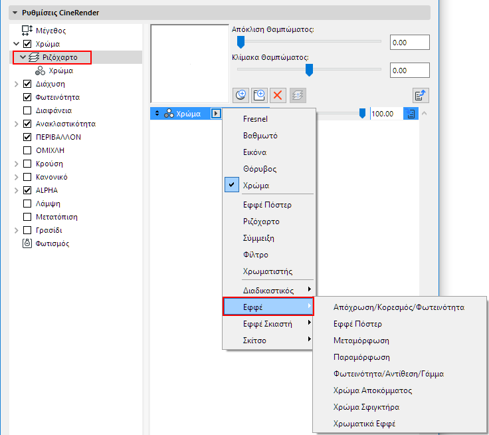Enable the Μετατόπιση checkbox
Image resolution: width=489 pixels, height=435 pixels.
(x=27, y=217)
